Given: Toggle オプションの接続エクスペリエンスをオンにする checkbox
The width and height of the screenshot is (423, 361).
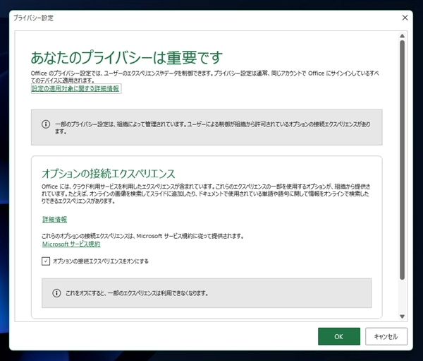Looking at the screenshot, I should click(x=46, y=261).
